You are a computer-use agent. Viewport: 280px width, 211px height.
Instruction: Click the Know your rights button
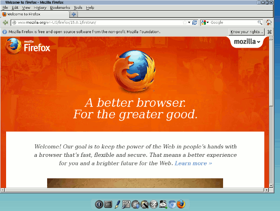[246, 32]
